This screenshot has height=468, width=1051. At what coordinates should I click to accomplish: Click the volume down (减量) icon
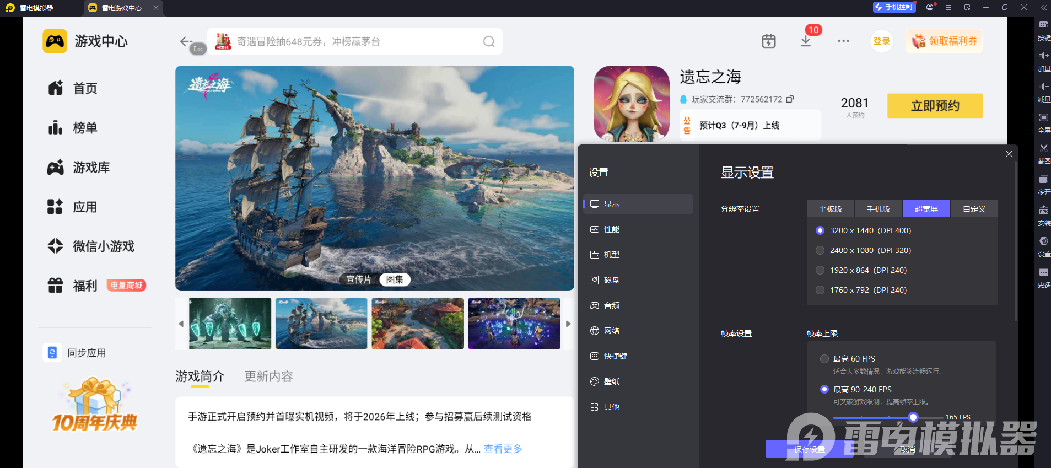point(1043,87)
